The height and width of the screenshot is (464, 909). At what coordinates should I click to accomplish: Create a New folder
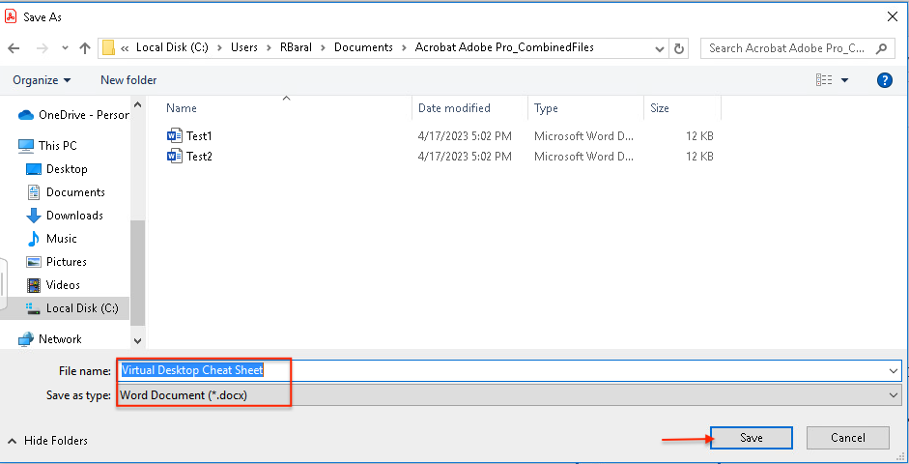(x=128, y=80)
